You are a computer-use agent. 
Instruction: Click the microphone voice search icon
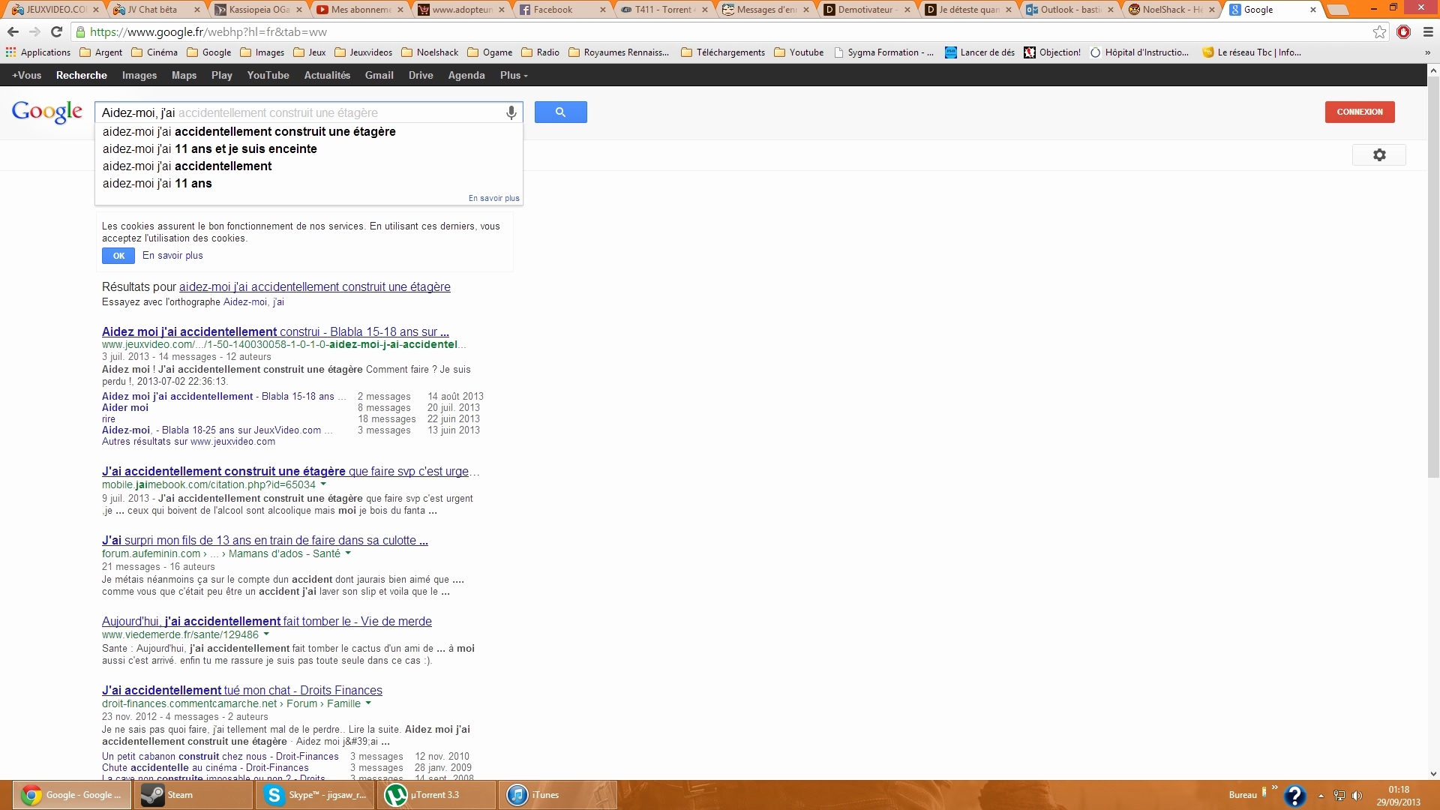tap(511, 112)
